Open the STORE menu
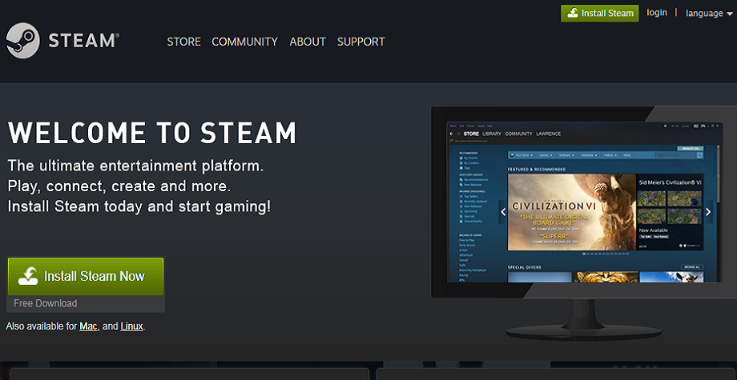Screen dimensions: 737x380 pos(183,42)
